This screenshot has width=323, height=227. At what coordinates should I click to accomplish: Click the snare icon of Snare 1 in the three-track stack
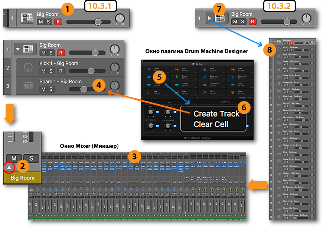pyautogui.click(x=28, y=85)
